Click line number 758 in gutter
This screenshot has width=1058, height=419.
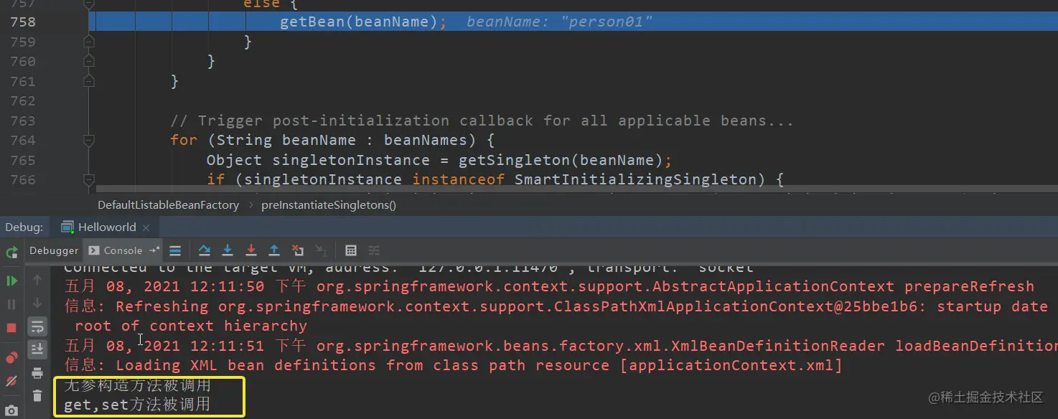click(x=22, y=22)
